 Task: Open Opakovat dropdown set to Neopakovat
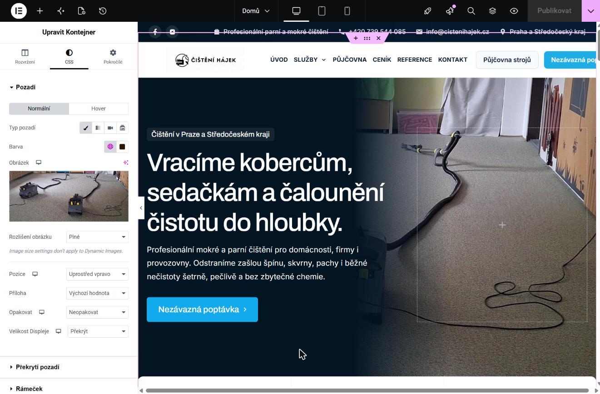click(98, 312)
